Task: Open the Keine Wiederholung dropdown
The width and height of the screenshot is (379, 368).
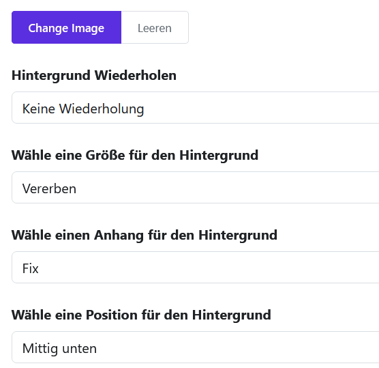Action: [x=196, y=107]
